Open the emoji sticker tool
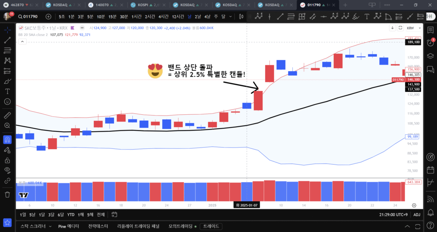 click(7, 101)
